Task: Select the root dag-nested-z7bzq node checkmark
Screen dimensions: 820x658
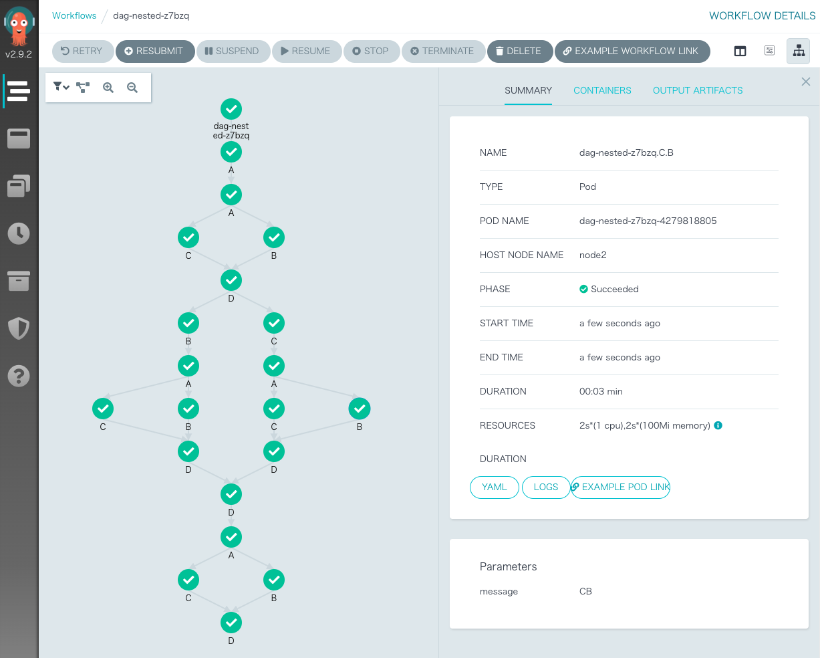Action: pyautogui.click(x=231, y=109)
